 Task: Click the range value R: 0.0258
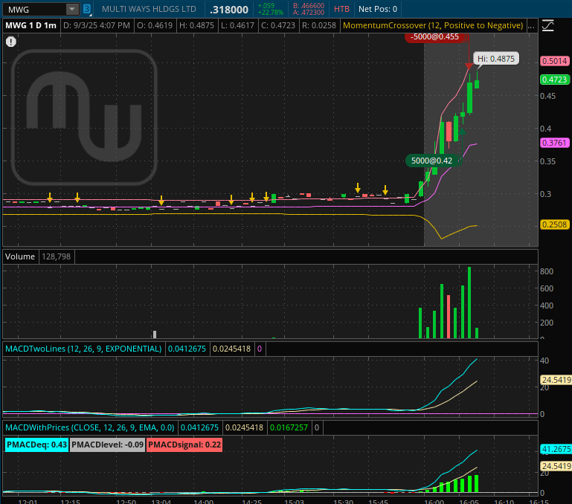[319, 25]
